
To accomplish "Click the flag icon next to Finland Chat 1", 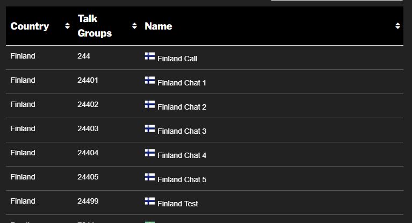I will pyautogui.click(x=150, y=80).
